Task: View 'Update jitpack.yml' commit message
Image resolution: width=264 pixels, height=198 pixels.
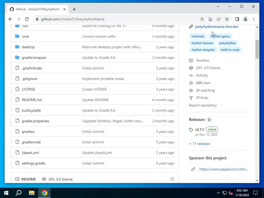Action: pyautogui.click(x=97, y=153)
